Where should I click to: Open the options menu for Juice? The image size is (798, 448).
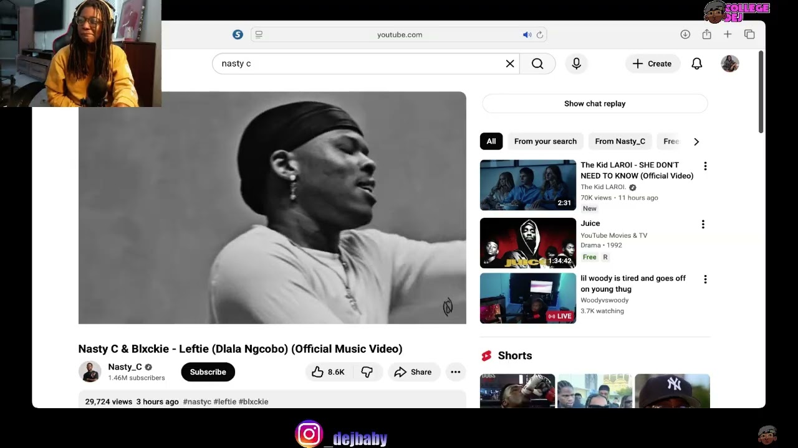pos(703,224)
